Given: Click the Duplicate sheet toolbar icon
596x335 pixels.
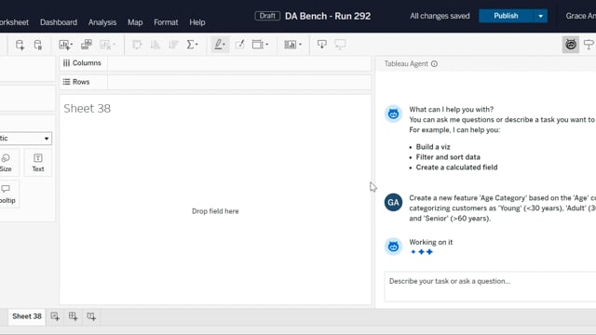Looking at the screenshot, I should click(x=87, y=45).
